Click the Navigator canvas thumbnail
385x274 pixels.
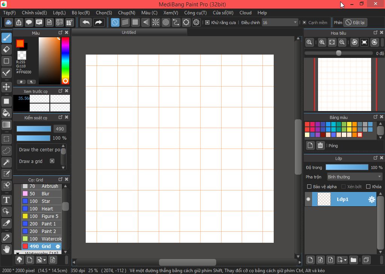(344, 85)
